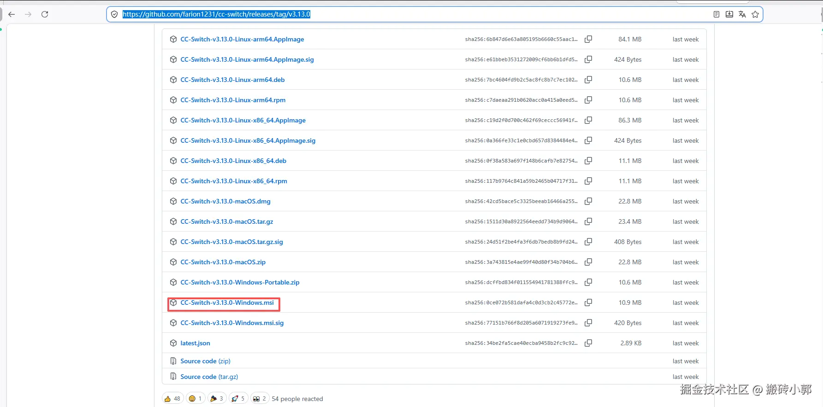Click '54 people reacted' text
This screenshot has width=823, height=407.
(x=297, y=399)
